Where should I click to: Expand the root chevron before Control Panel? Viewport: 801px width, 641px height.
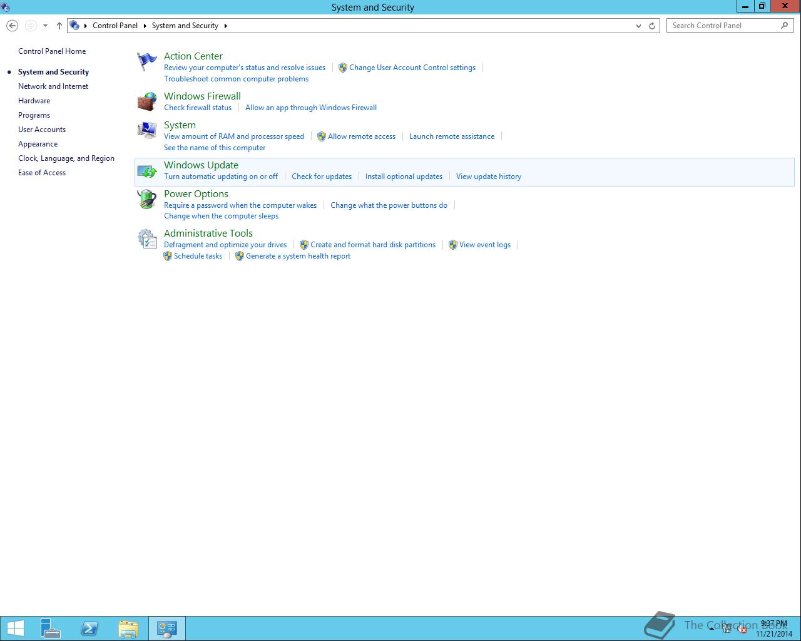(x=86, y=26)
